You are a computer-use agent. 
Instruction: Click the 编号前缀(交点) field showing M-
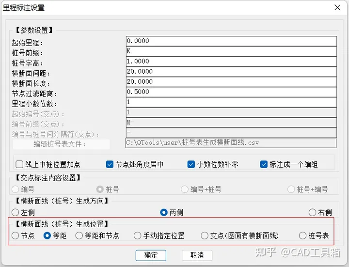pos(231,123)
